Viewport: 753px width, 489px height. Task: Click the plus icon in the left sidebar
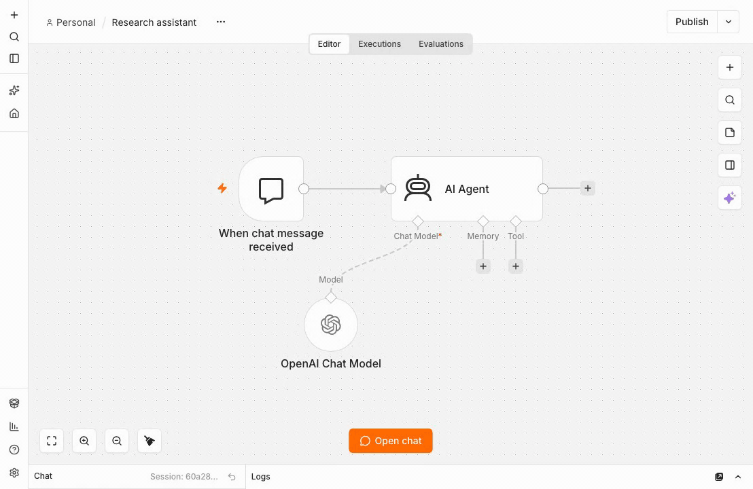14,16
